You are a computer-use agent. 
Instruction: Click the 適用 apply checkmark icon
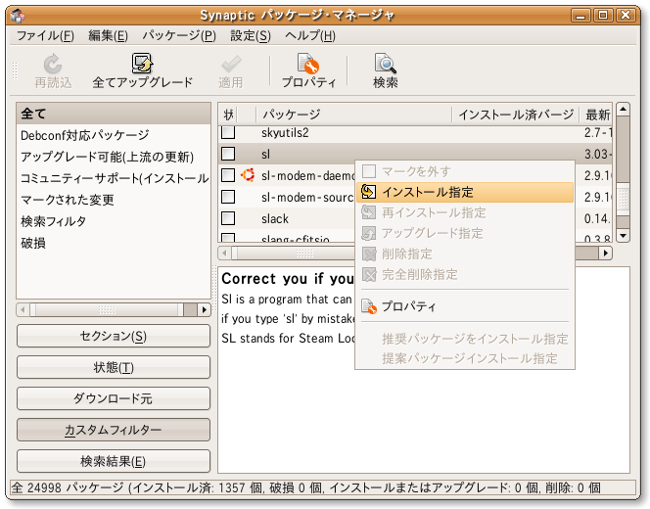coord(230,64)
